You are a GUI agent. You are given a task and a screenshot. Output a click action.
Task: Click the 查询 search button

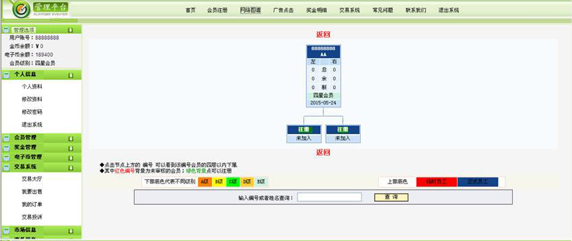click(x=391, y=197)
